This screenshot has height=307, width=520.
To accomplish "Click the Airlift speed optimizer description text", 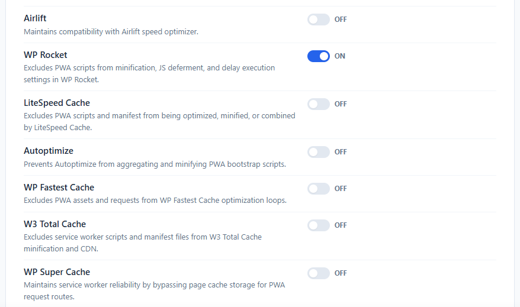I will (x=111, y=32).
